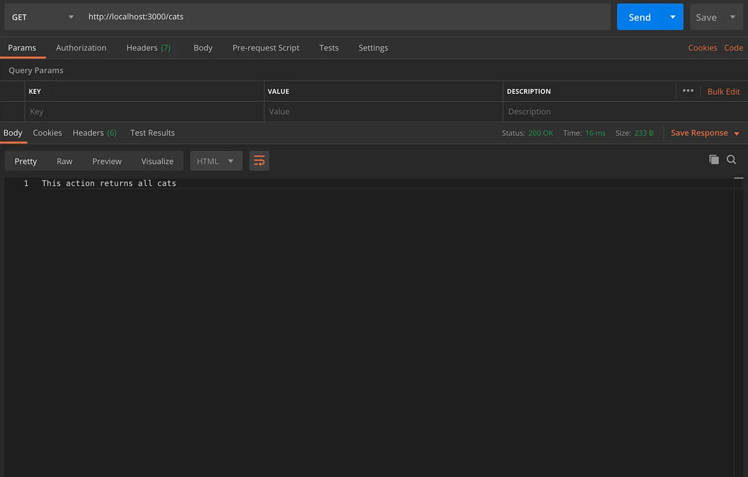Send the GET request
748x477 pixels.
pos(640,17)
